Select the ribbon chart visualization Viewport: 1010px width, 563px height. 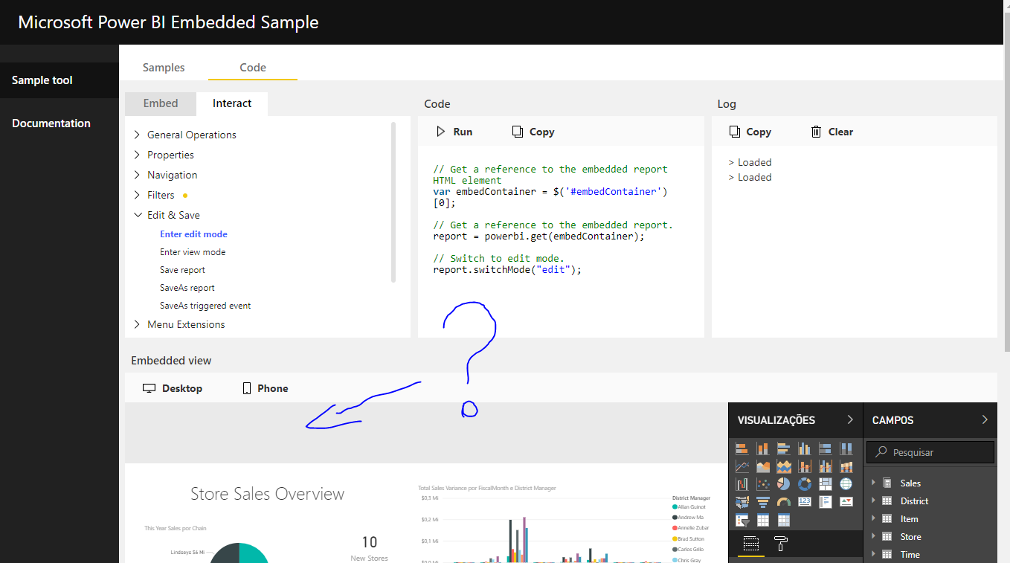pyautogui.click(x=846, y=466)
